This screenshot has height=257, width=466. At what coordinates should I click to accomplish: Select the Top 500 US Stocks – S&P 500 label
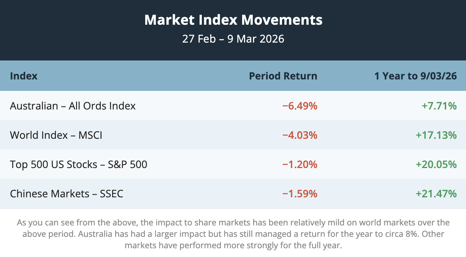click(x=78, y=164)
